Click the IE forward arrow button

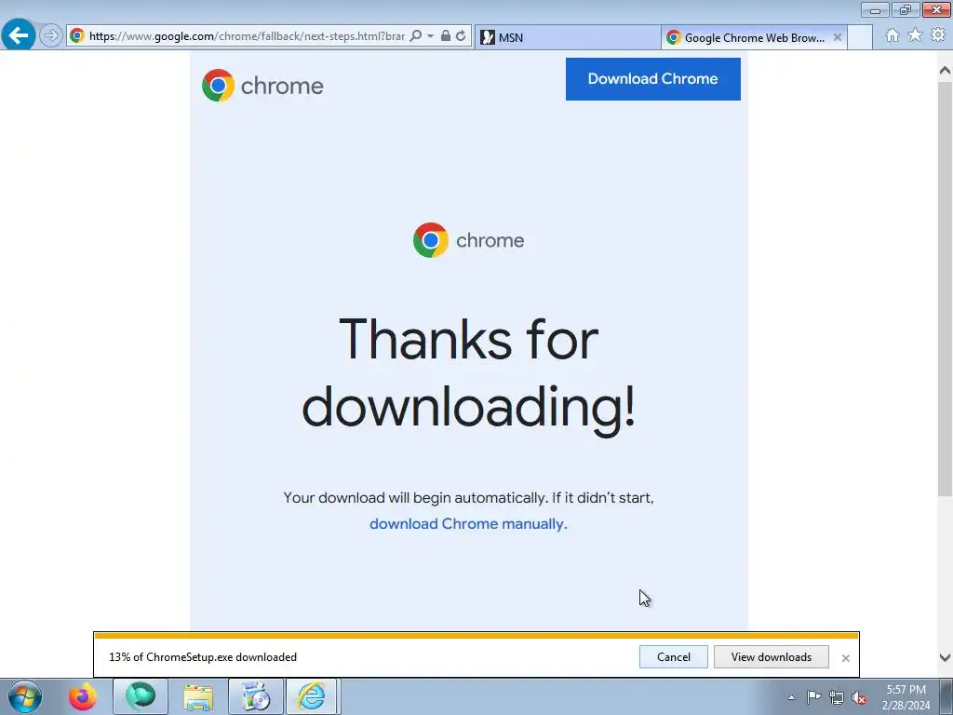[51, 36]
